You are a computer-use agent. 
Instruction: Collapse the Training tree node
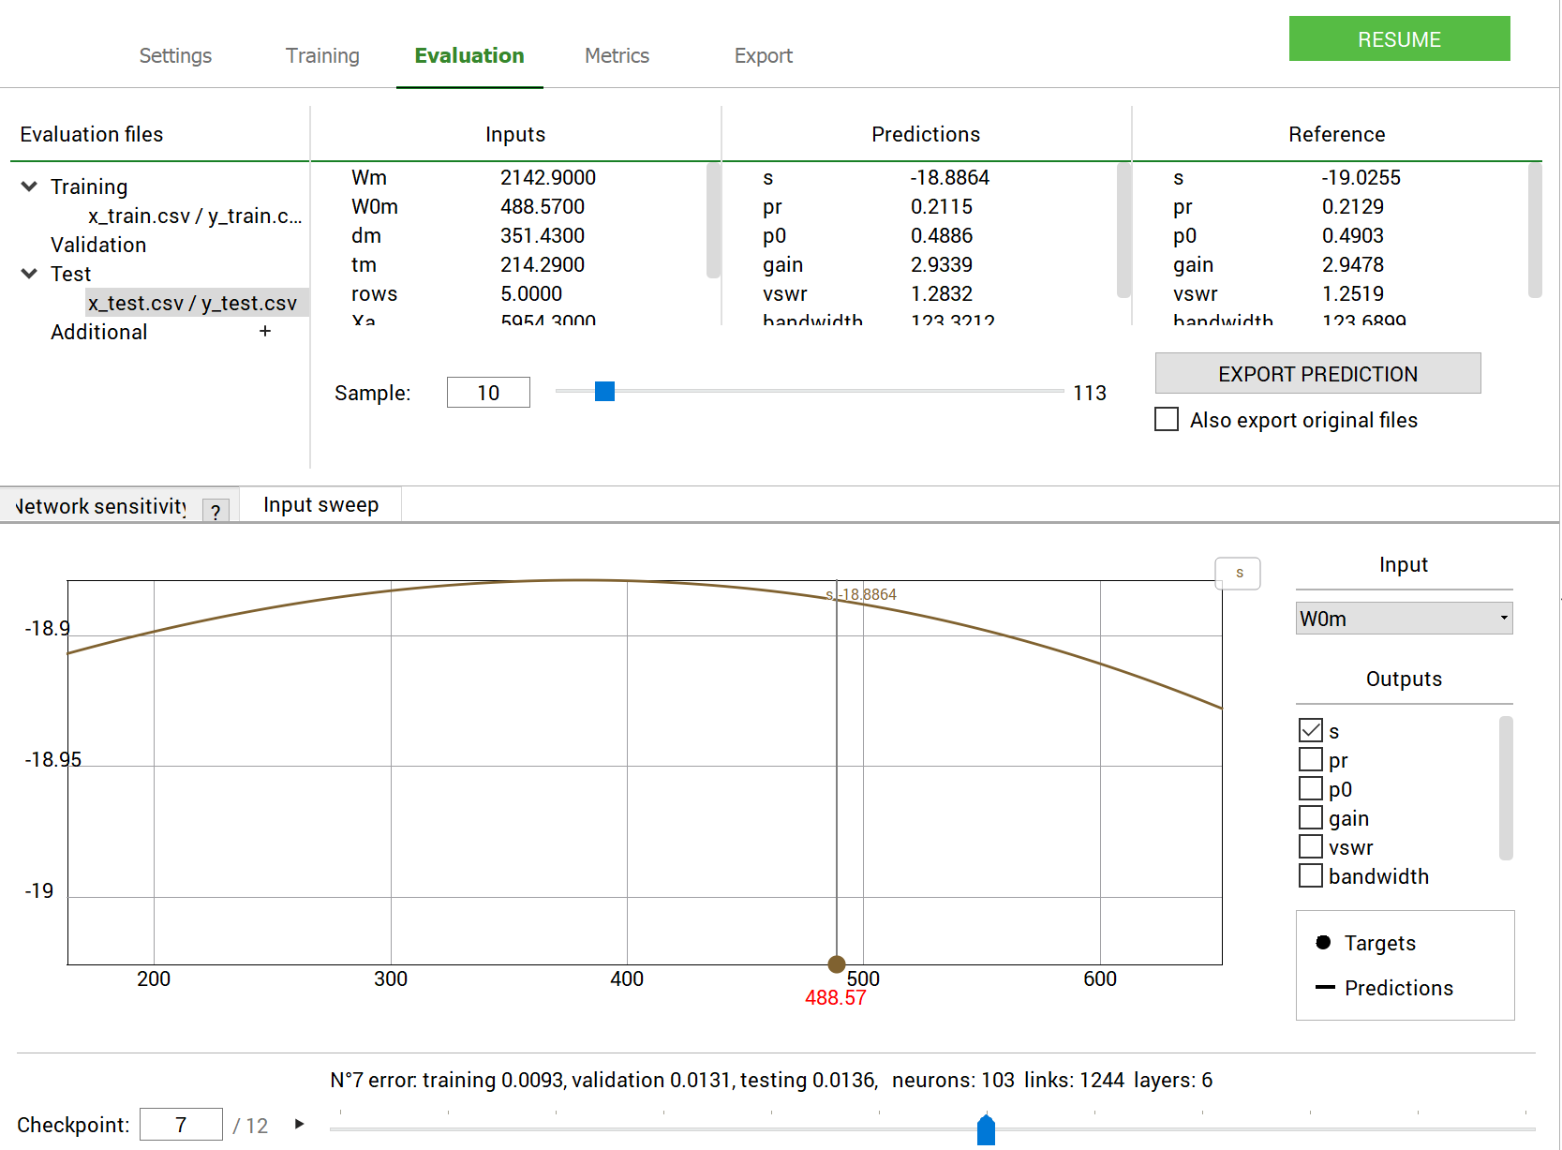click(29, 187)
